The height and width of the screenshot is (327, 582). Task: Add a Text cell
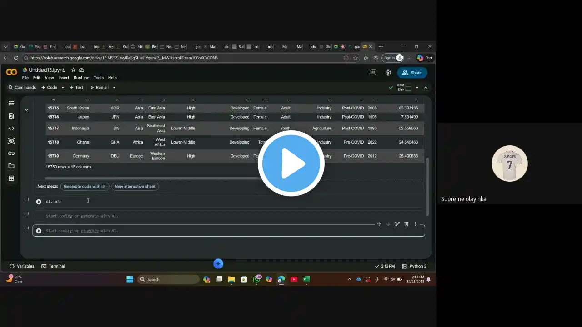(76, 88)
